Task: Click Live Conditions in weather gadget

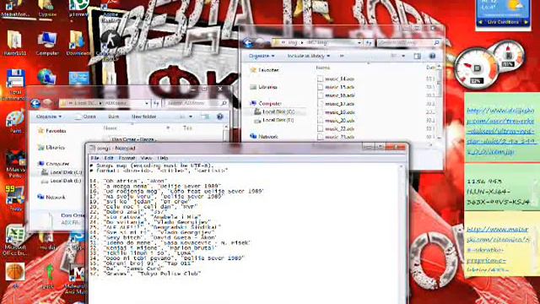Action: 503,22
